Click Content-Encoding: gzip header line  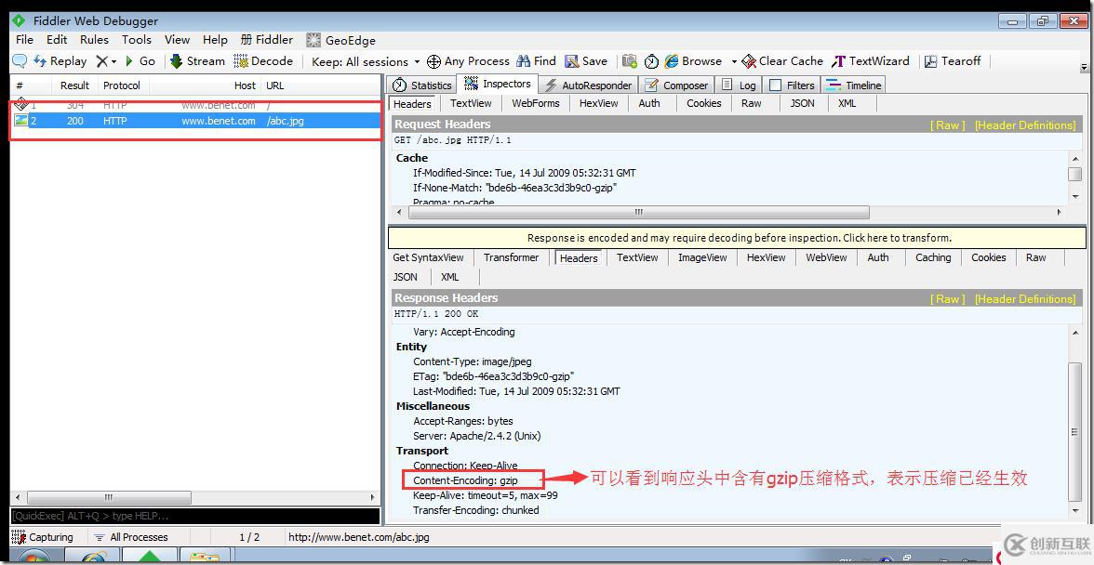pyautogui.click(x=465, y=480)
